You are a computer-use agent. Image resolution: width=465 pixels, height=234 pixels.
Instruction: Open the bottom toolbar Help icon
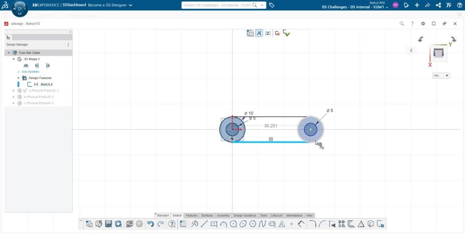[171, 224]
